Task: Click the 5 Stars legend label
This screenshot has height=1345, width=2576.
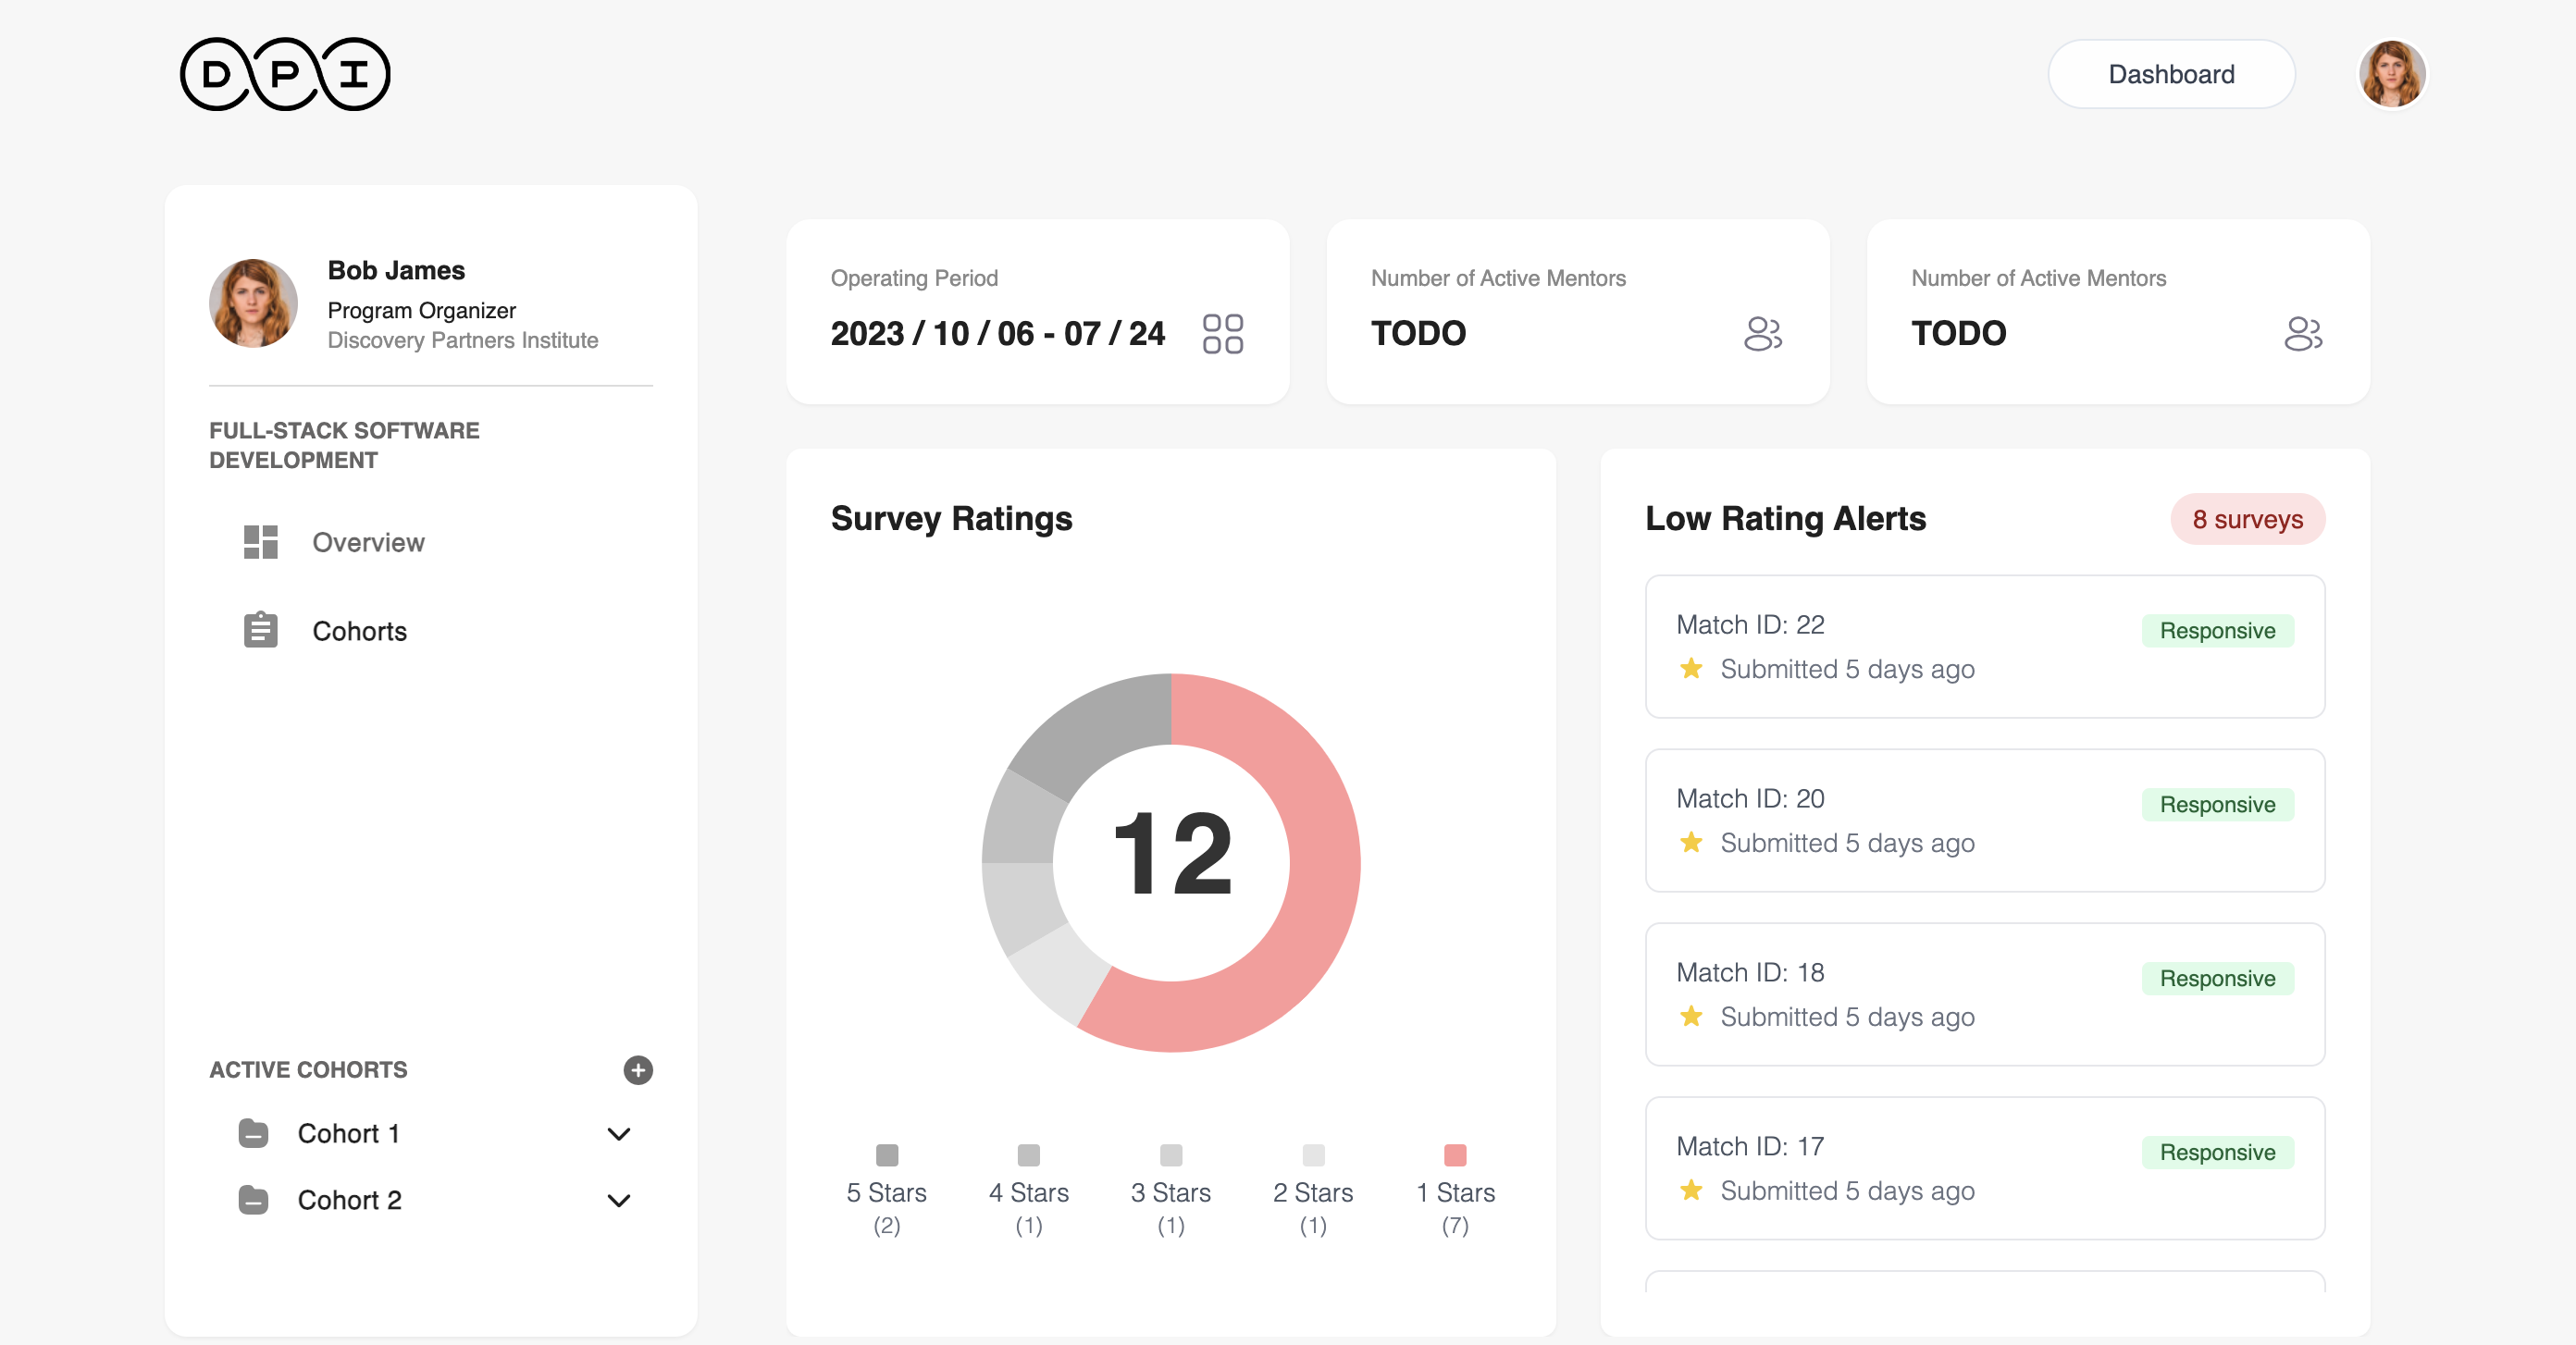Action: pos(887,1192)
